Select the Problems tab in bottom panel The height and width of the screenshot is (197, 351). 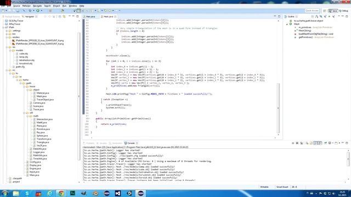(x=89, y=143)
